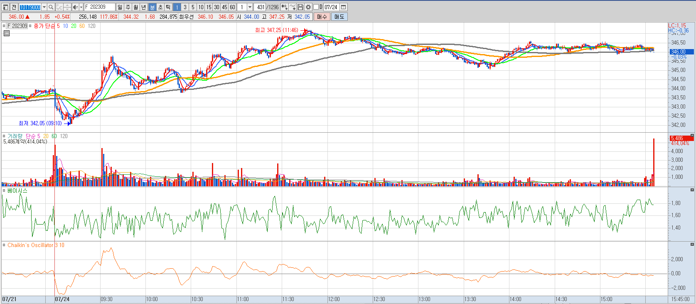This screenshot has width=696, height=304.
Task: Click the 346,00 current price marker
Action: 681,52
